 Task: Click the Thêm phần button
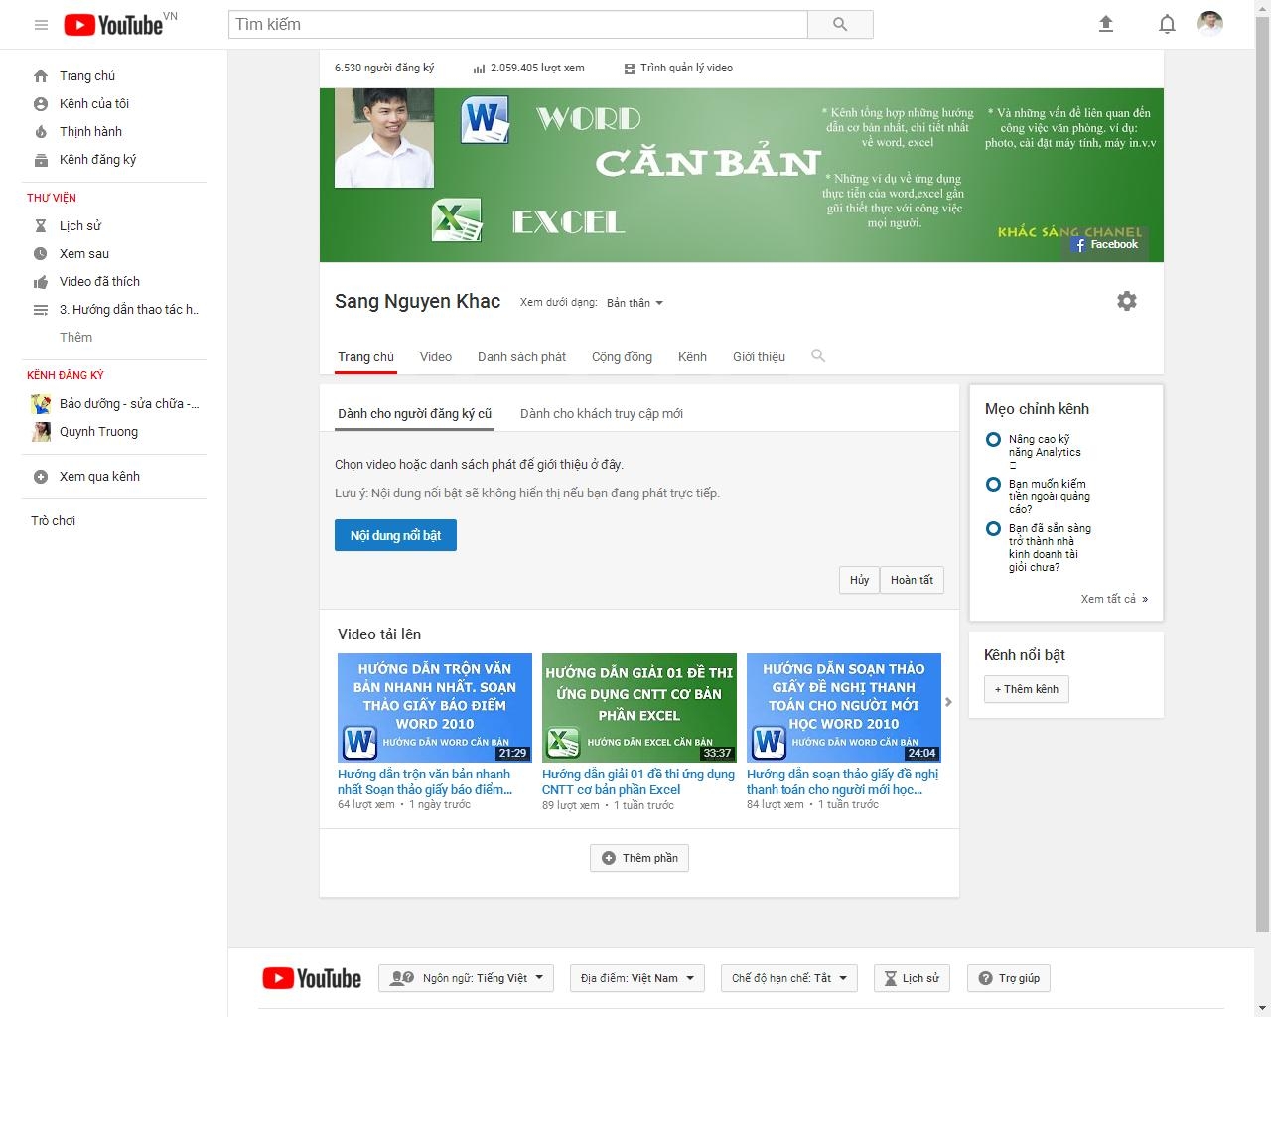639,858
